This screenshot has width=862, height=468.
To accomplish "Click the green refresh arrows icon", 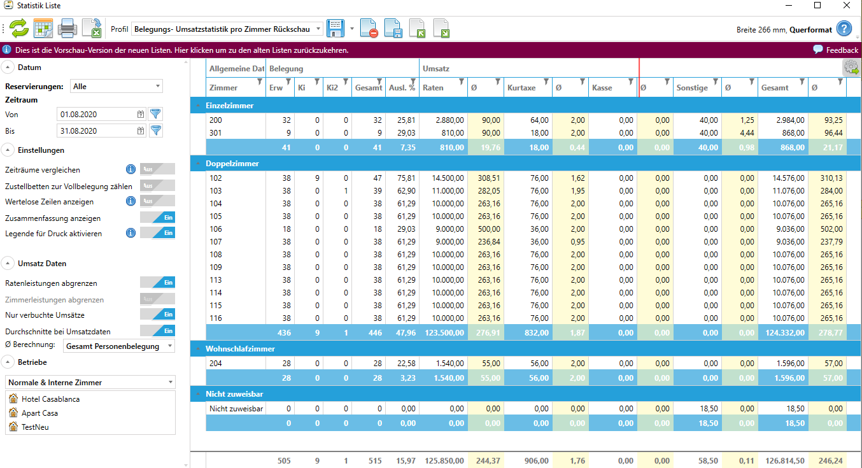I will pos(19,29).
